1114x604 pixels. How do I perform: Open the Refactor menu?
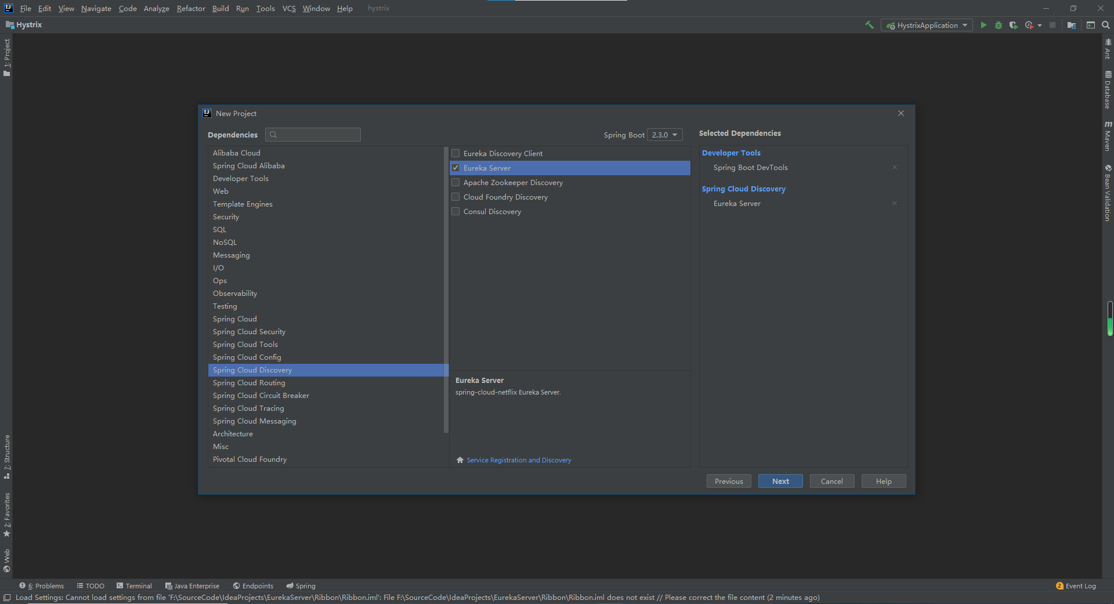pos(191,8)
